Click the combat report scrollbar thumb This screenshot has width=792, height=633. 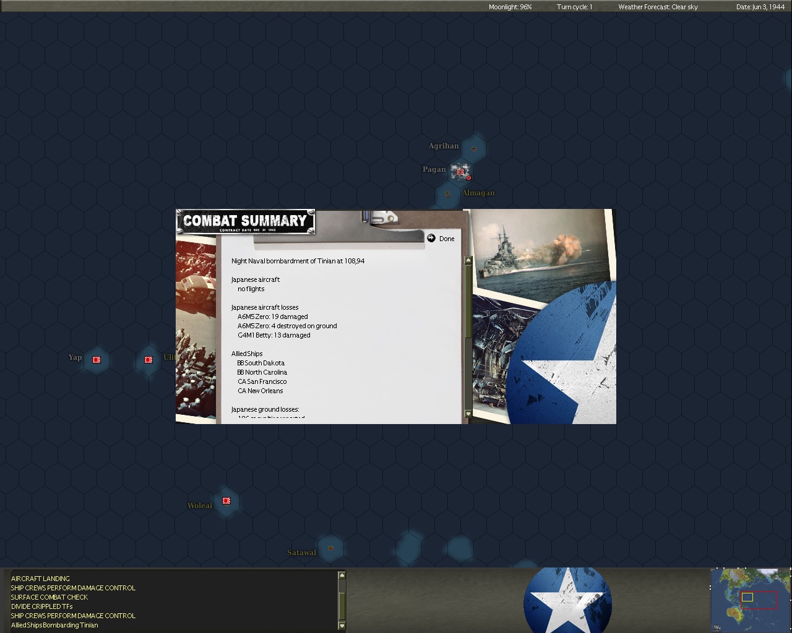pyautogui.click(x=468, y=301)
